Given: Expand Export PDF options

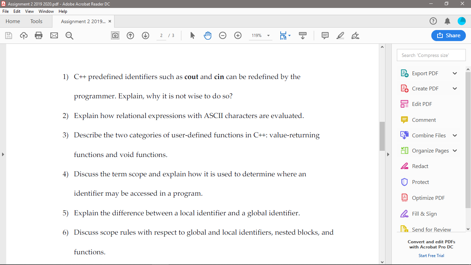Looking at the screenshot, I should click(x=454, y=73).
